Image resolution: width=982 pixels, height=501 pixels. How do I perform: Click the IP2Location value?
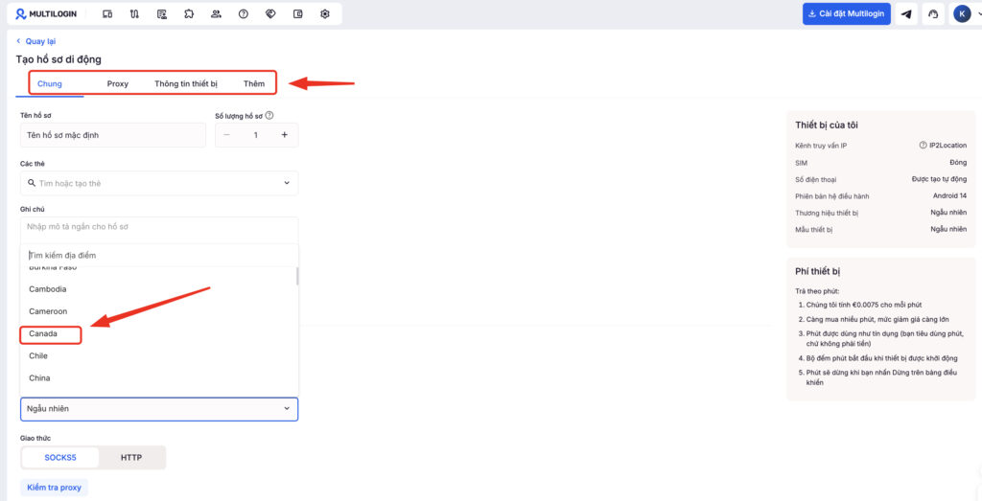947,145
